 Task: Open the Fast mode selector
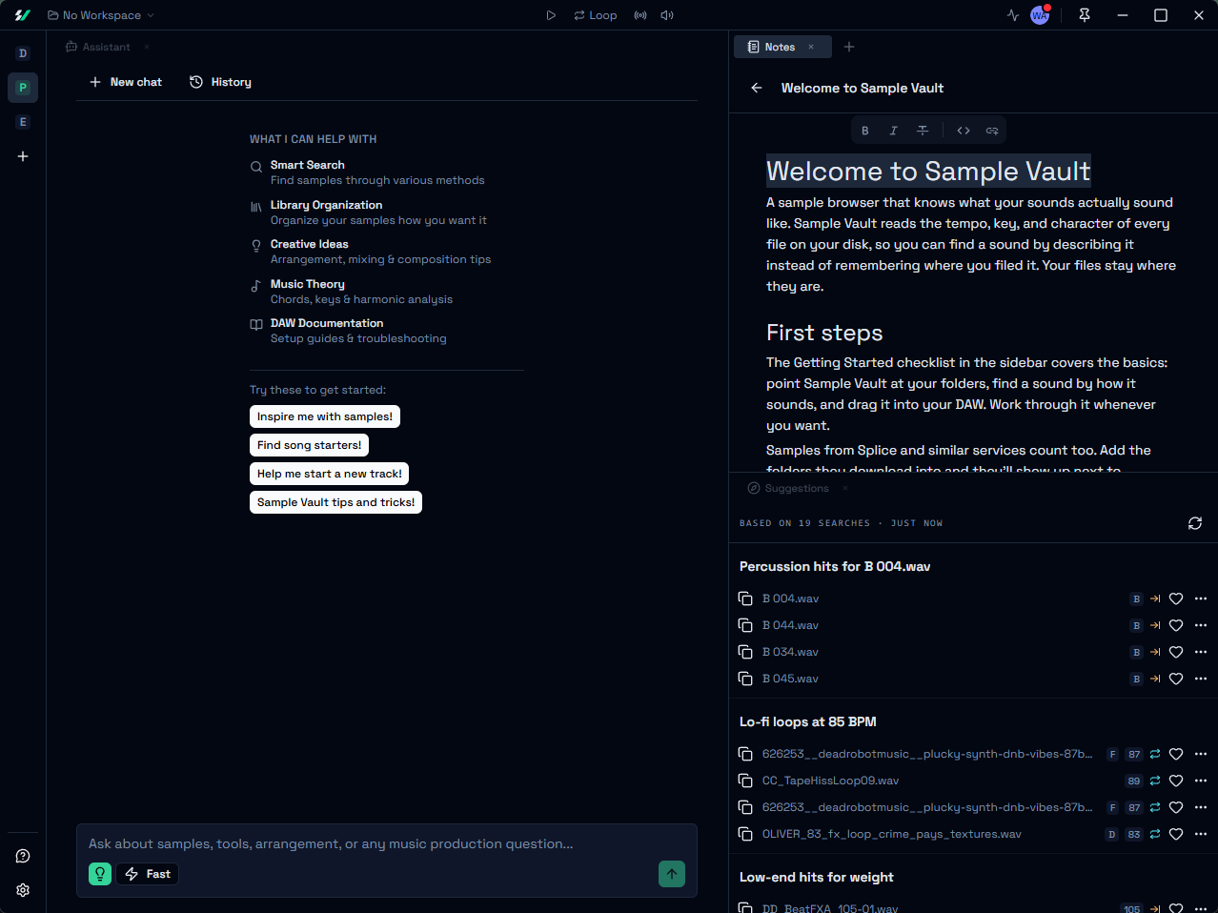[x=148, y=874]
